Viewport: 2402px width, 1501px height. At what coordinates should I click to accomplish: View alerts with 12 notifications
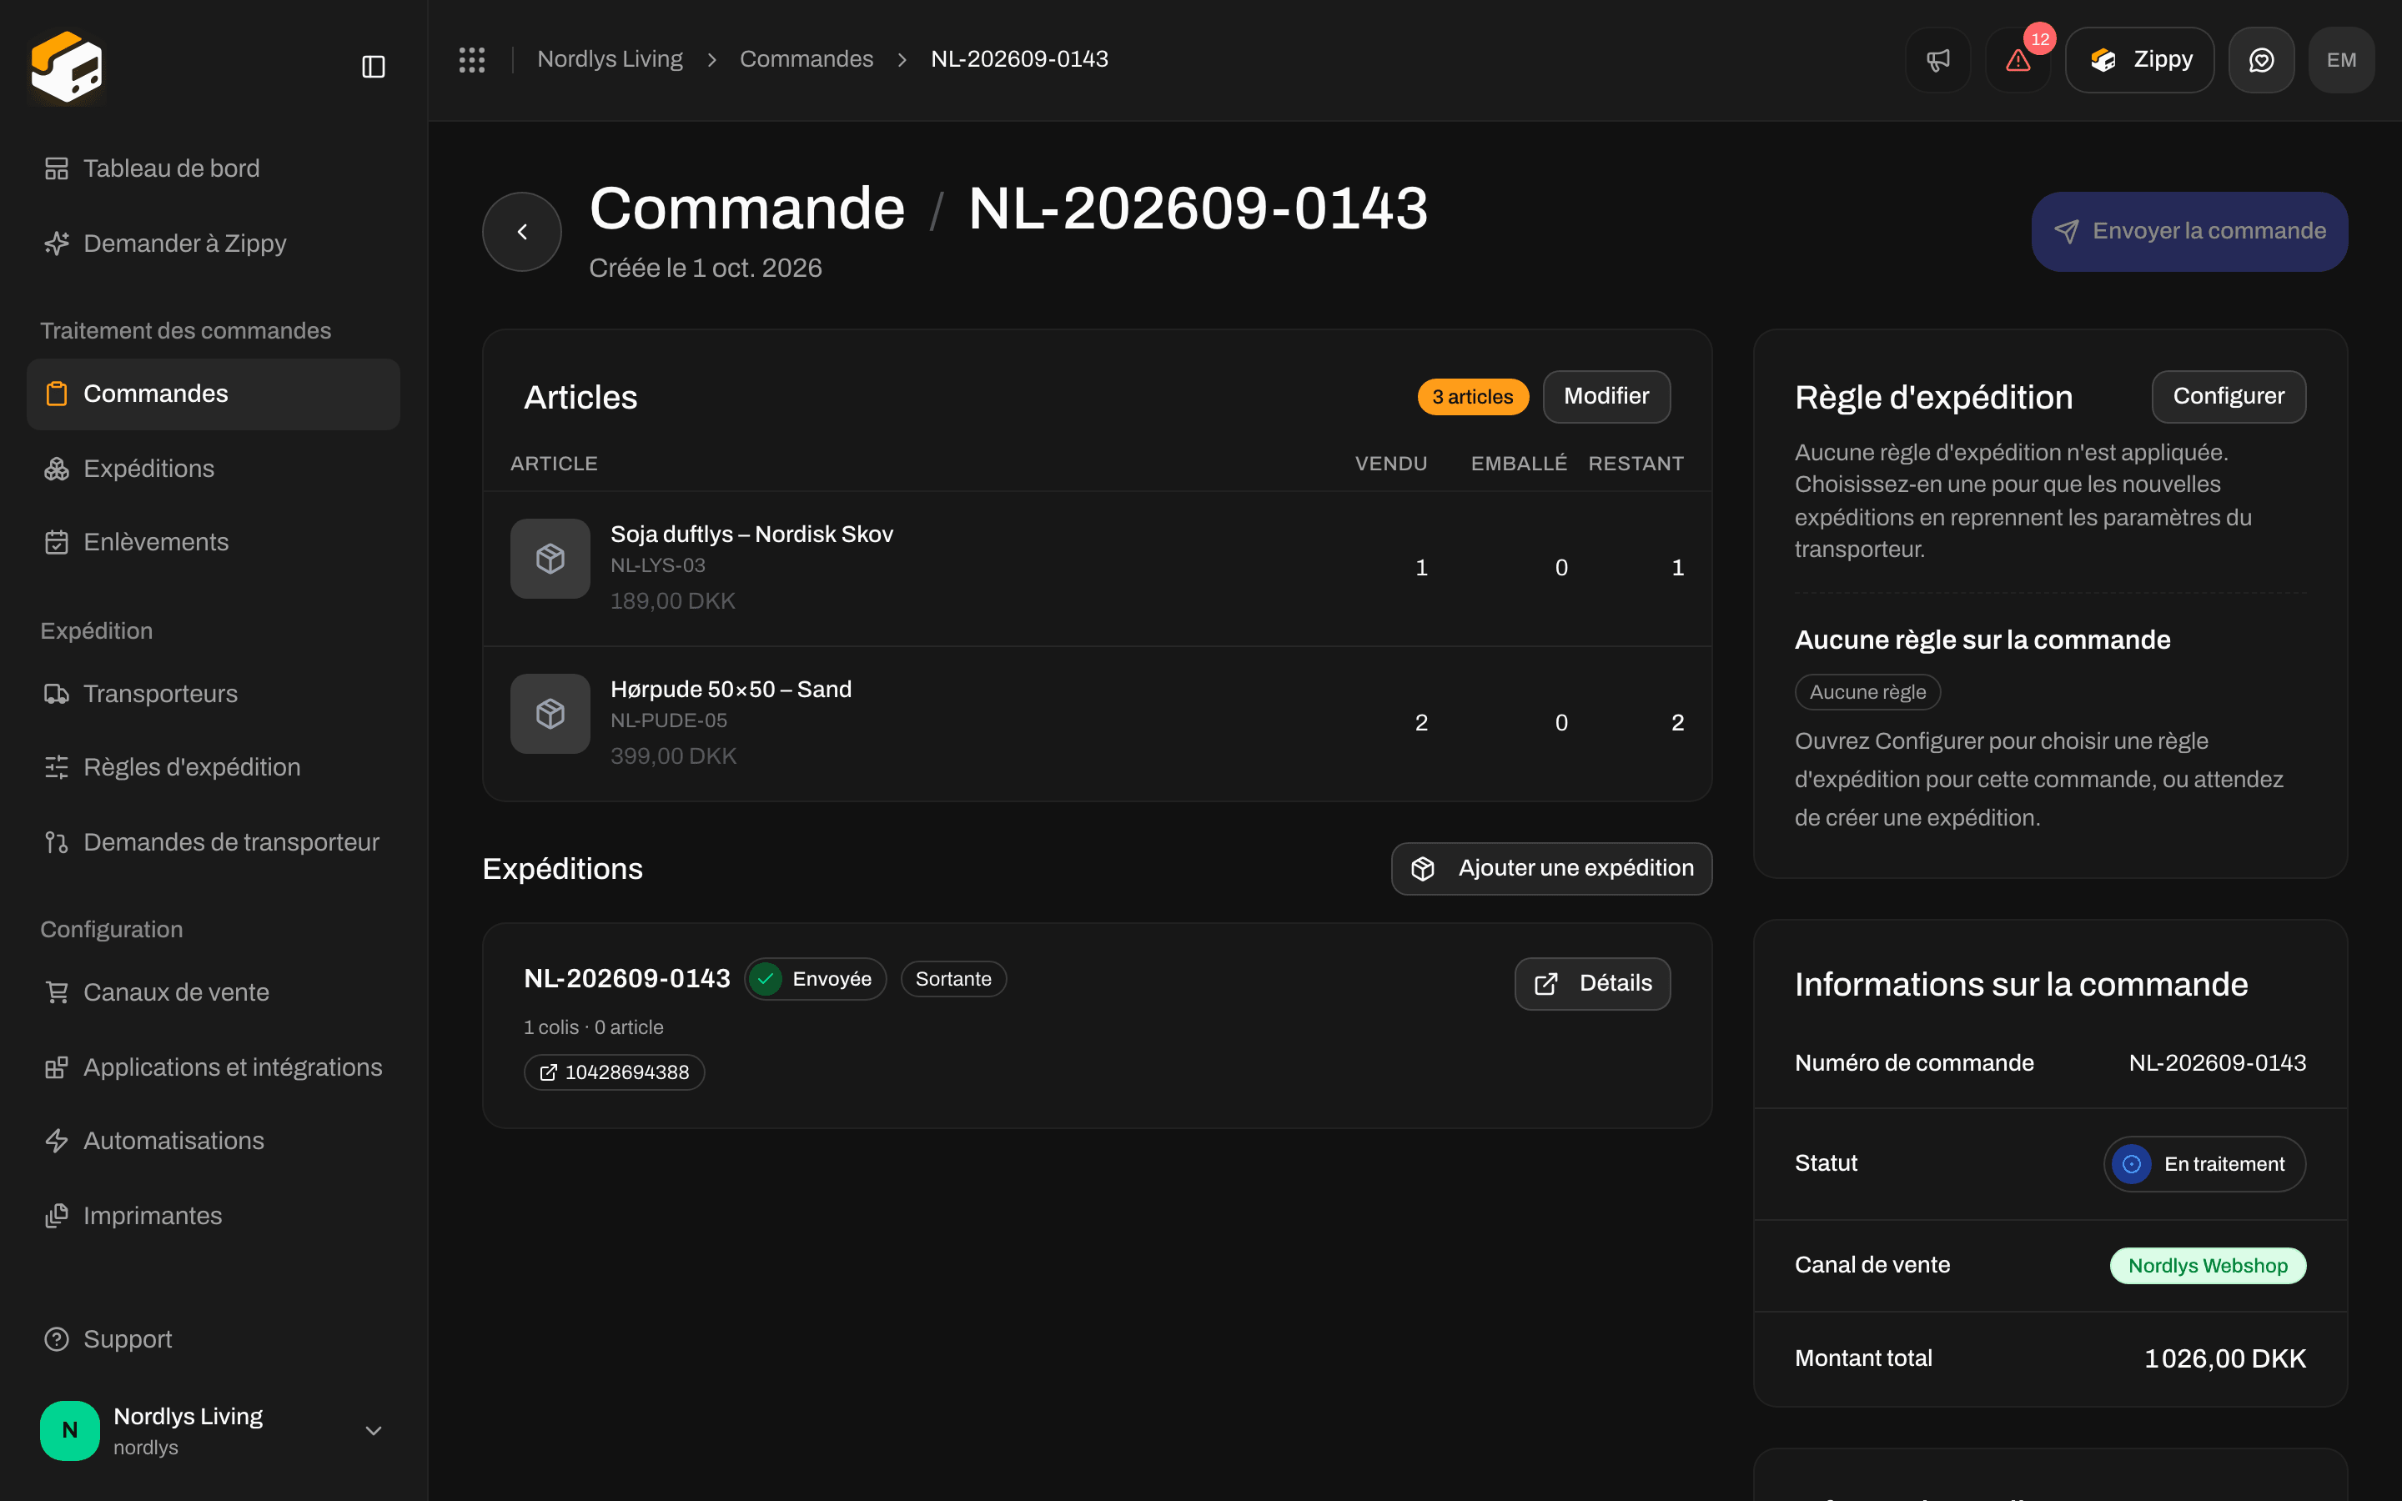[2018, 59]
